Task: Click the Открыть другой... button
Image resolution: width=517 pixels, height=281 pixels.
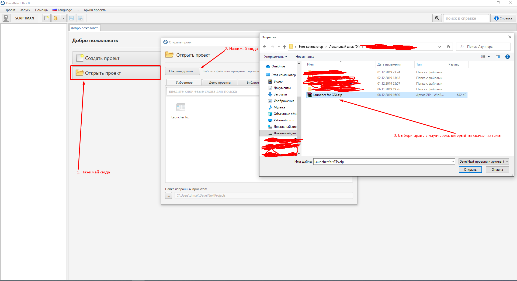Action: (x=182, y=71)
